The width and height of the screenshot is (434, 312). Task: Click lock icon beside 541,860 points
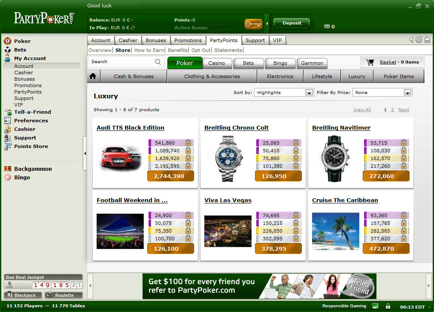188,143
